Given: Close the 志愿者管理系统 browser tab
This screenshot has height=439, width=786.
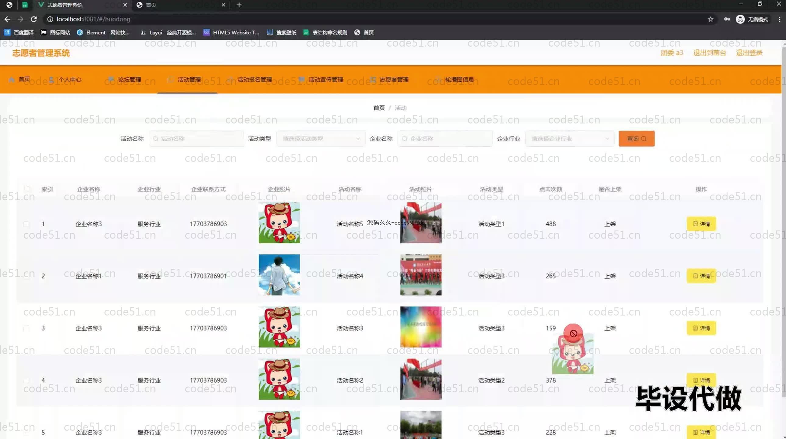Looking at the screenshot, I should (125, 5).
